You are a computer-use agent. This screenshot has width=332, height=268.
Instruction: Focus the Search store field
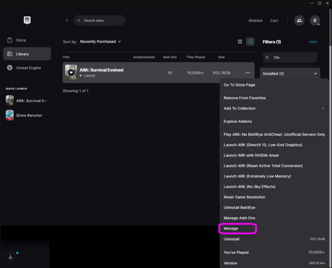pos(99,20)
